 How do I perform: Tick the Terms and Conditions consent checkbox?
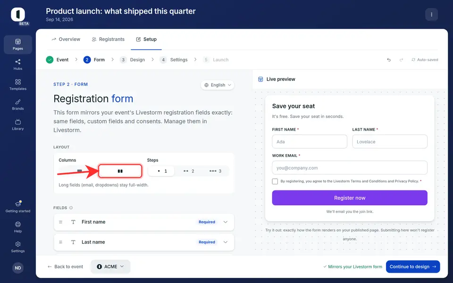275,181
